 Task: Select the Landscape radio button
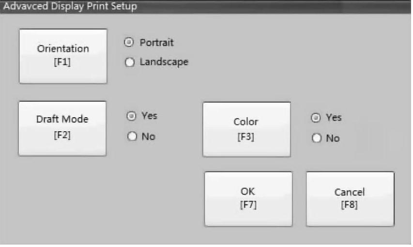[x=130, y=62]
